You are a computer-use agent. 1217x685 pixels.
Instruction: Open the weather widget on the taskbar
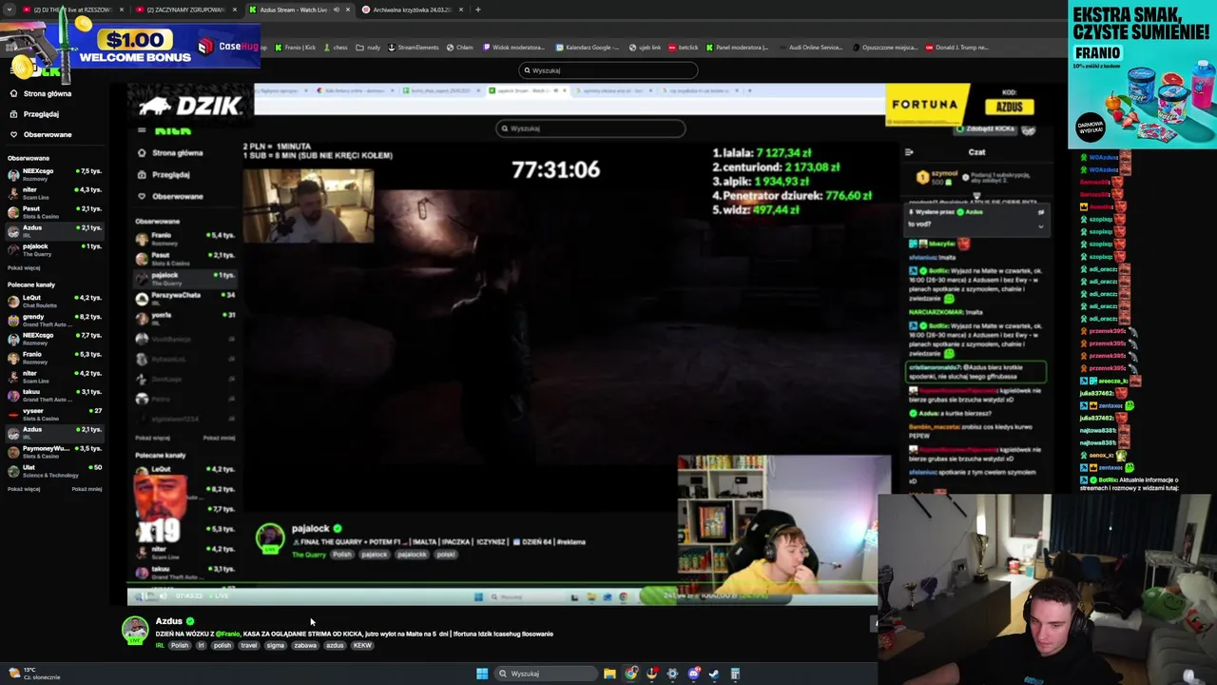click(x=34, y=674)
